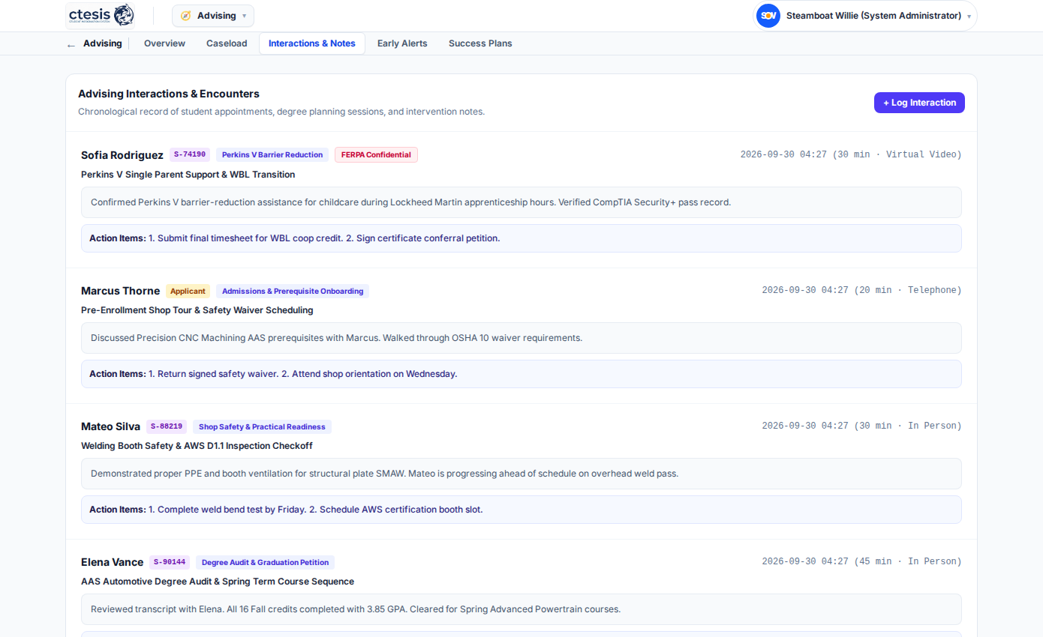Click the FERPA Confidential badge
Screen dimensions: 1043x637
tap(376, 154)
